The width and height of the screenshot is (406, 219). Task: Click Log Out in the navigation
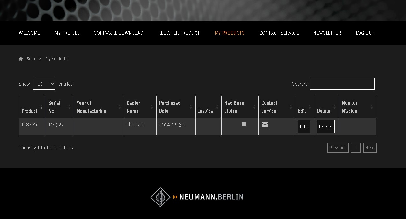pos(365,33)
